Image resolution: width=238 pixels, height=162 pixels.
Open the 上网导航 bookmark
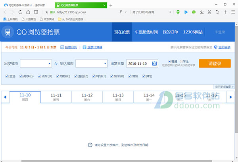coord(10,19)
